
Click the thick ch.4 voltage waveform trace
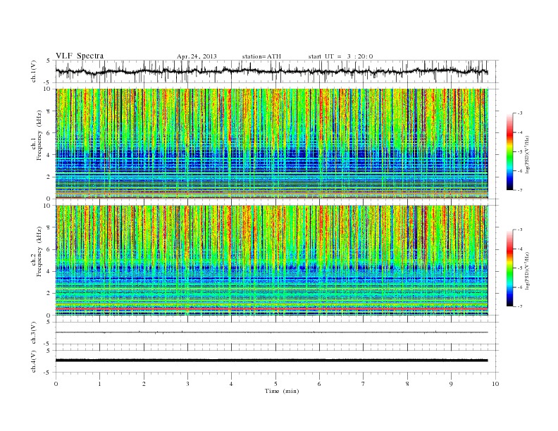[272, 361]
